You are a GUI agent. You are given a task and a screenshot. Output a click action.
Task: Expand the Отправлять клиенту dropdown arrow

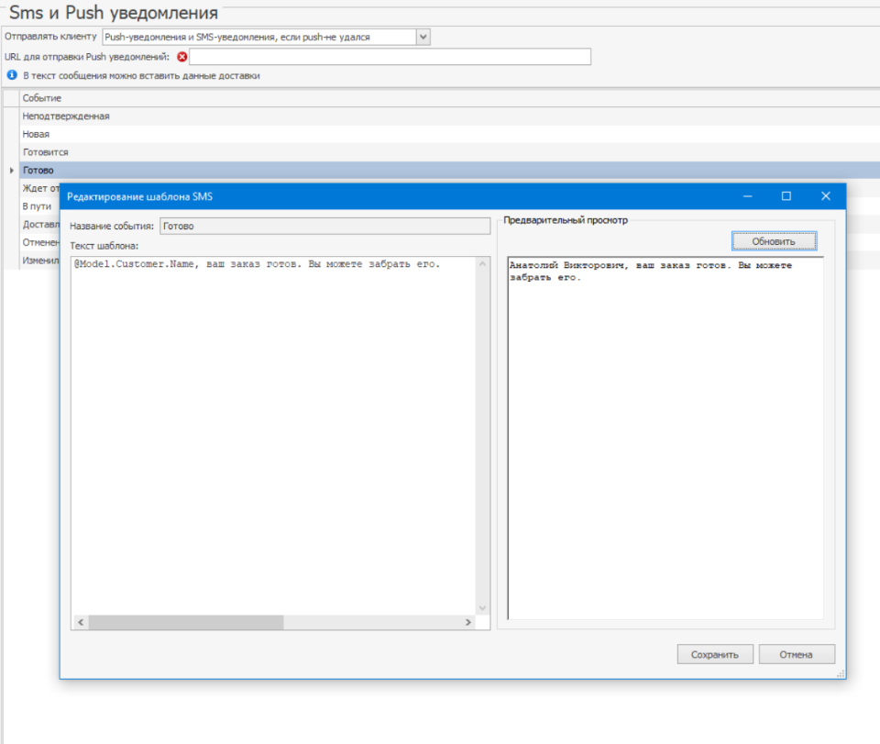(x=423, y=37)
